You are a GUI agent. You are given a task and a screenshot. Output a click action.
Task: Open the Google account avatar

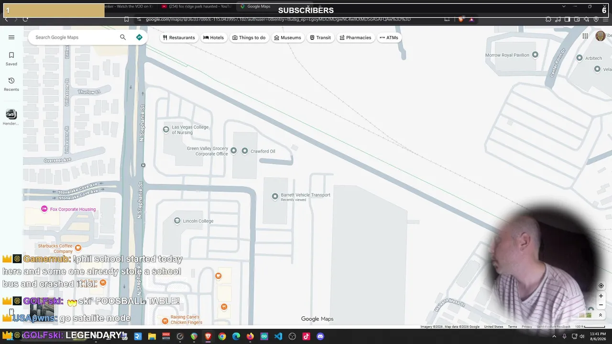tap(601, 36)
